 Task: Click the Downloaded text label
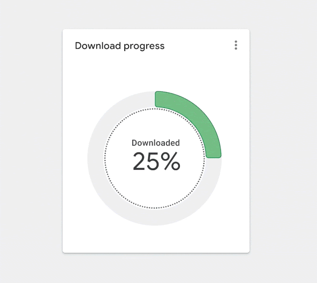point(155,143)
